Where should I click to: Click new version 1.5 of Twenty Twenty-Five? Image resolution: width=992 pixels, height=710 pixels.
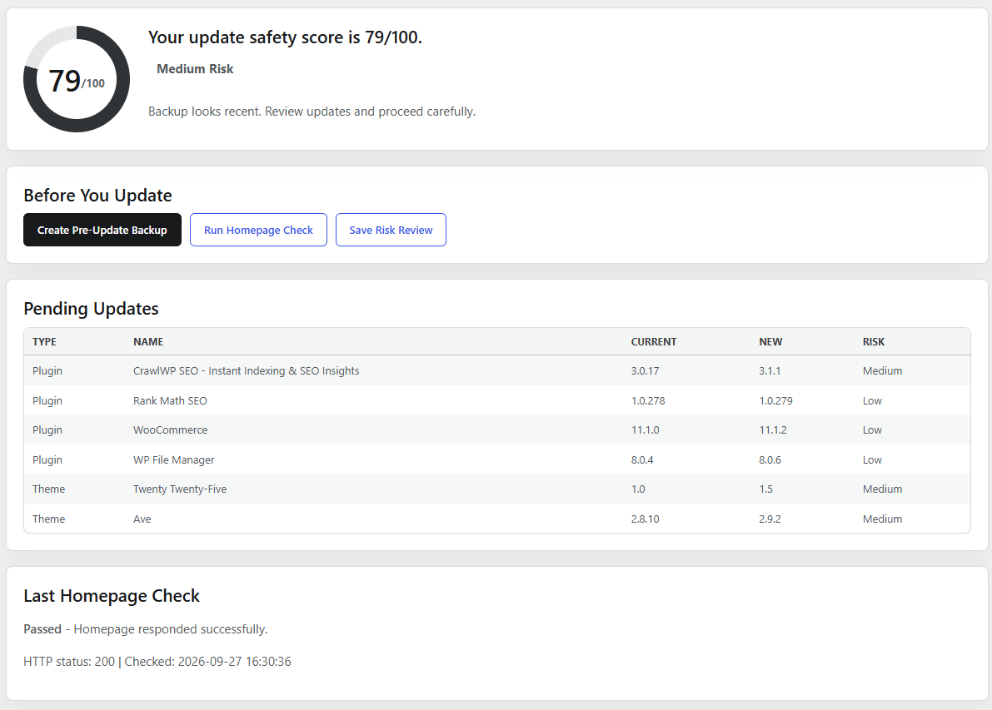(765, 489)
